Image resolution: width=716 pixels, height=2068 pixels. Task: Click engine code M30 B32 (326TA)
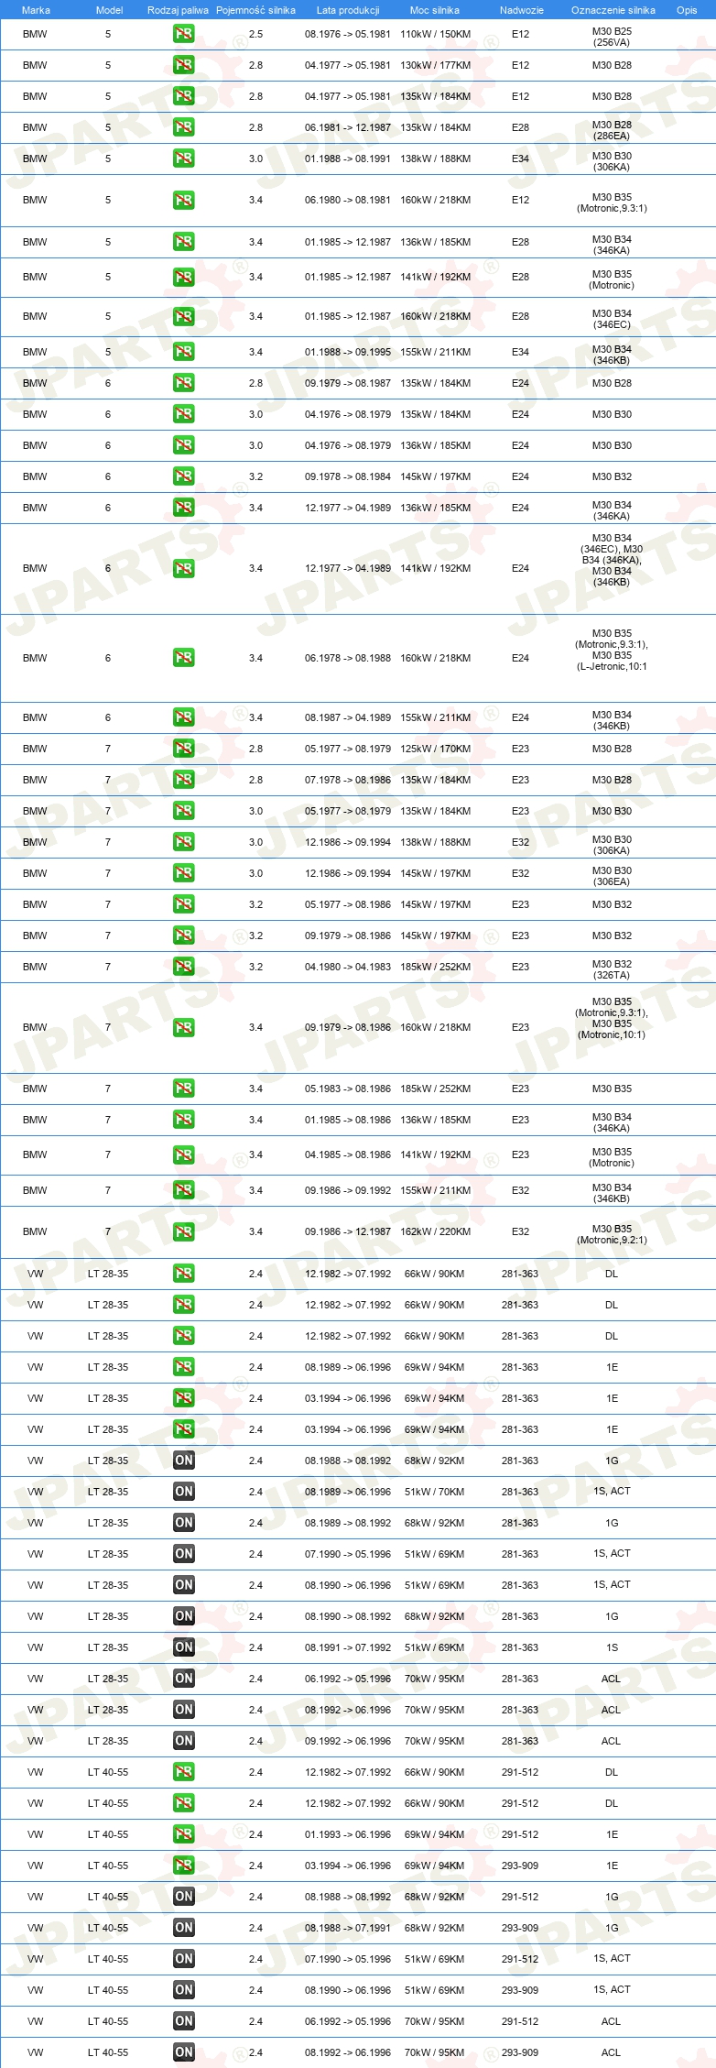[612, 969]
